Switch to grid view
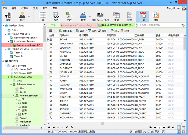 tap(179, 128)
